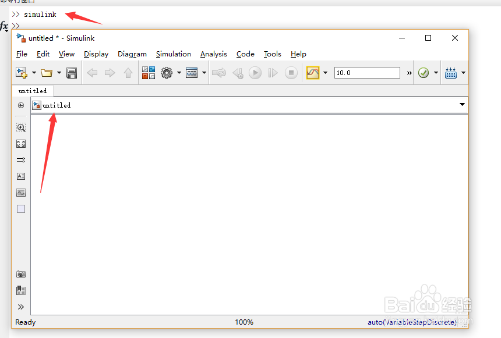Image resolution: width=501 pixels, height=338 pixels.
Task: Expand the Data Inspector dropdown arrow
Action: (325, 73)
